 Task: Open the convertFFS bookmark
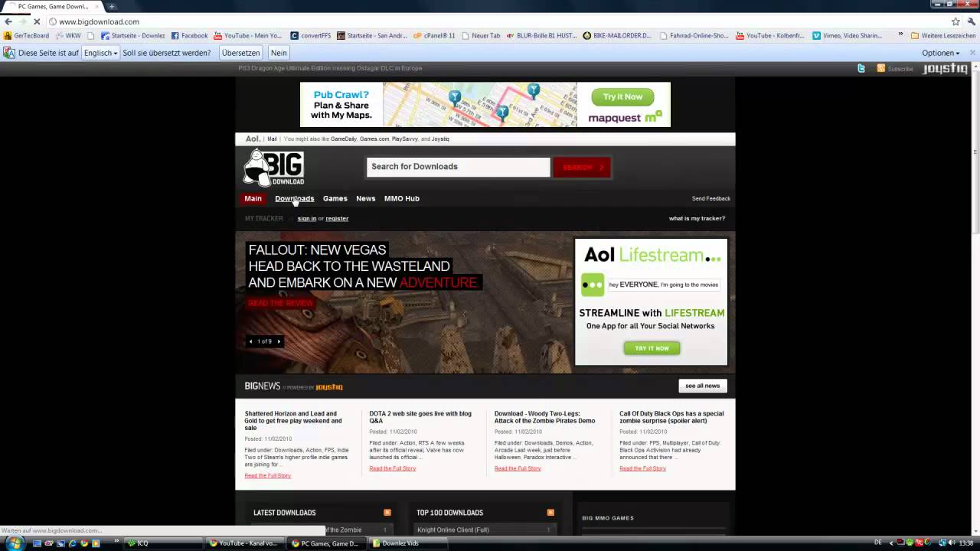click(311, 35)
